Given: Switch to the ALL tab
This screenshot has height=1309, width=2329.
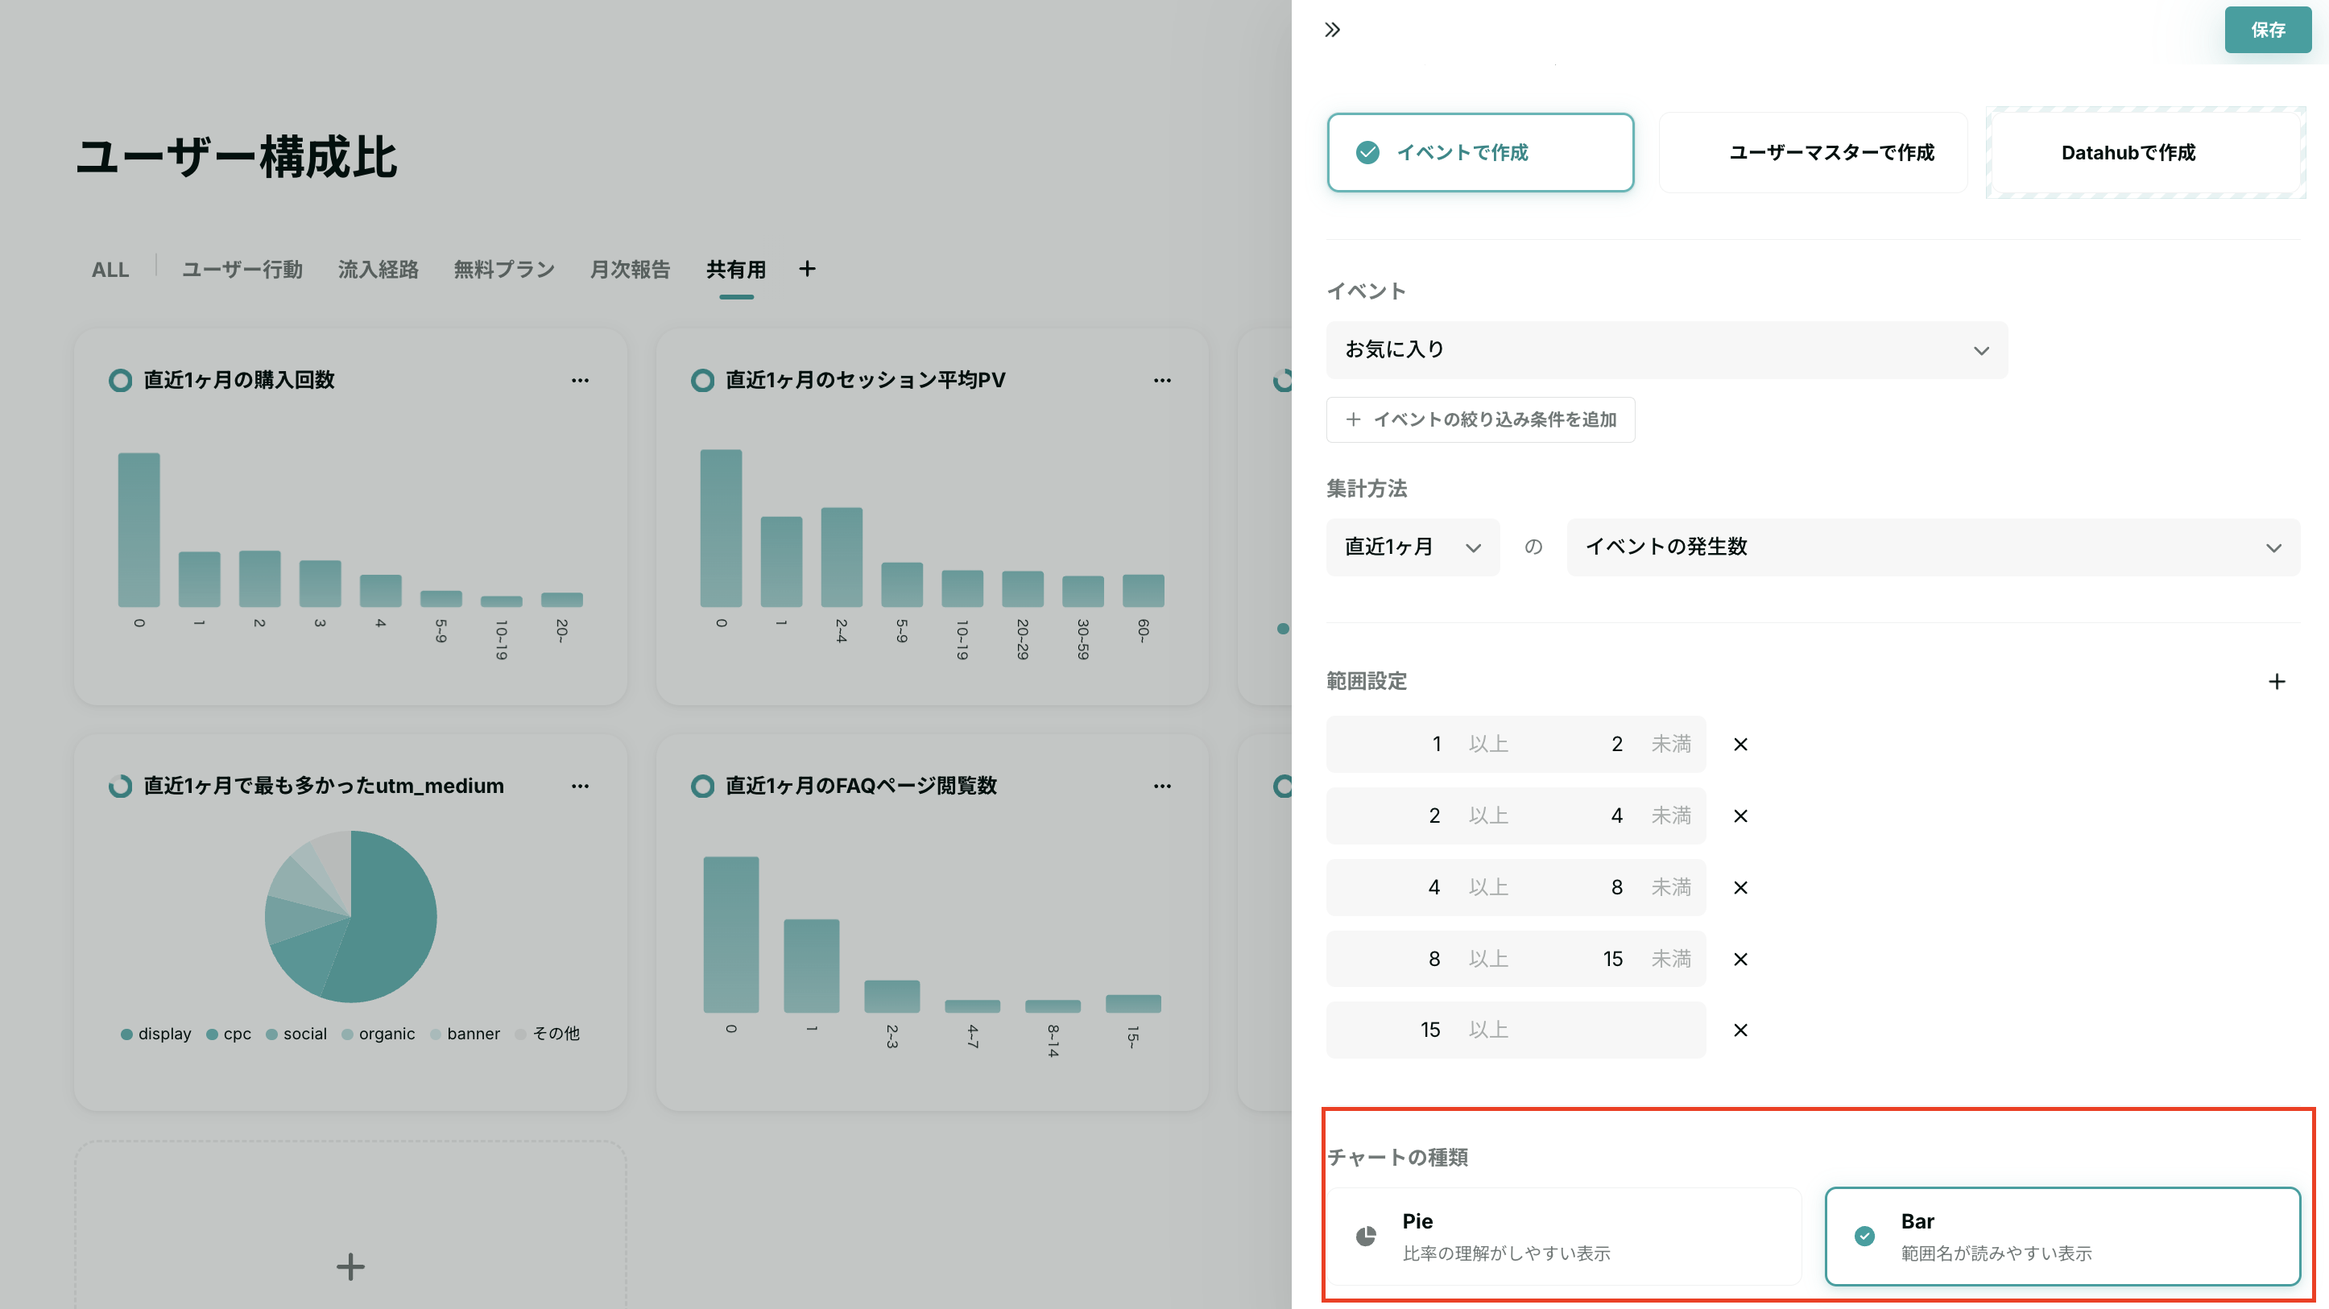Looking at the screenshot, I should (x=110, y=270).
